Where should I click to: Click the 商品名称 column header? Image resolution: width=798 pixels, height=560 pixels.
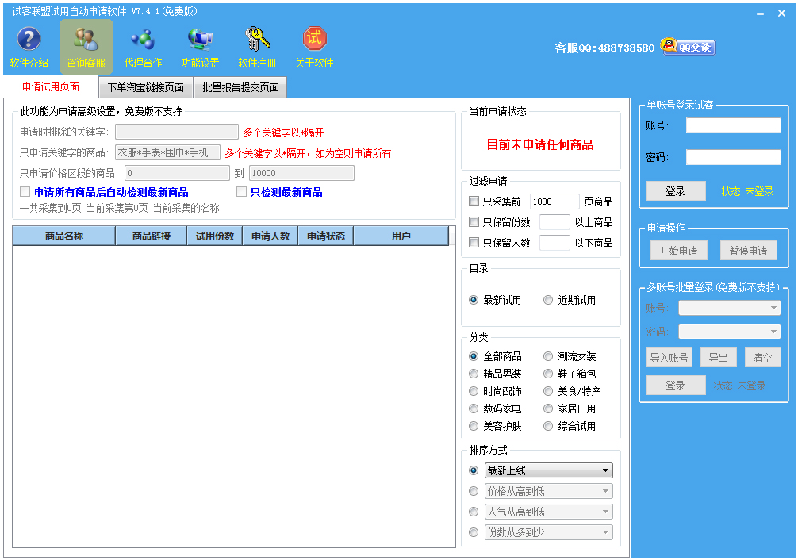[x=64, y=236]
